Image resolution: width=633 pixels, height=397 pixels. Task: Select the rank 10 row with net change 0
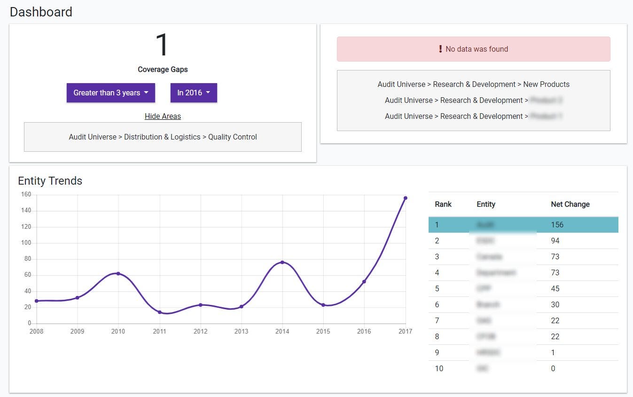523,368
